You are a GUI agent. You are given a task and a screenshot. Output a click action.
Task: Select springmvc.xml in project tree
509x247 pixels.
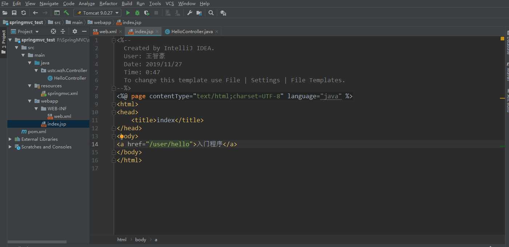point(62,93)
